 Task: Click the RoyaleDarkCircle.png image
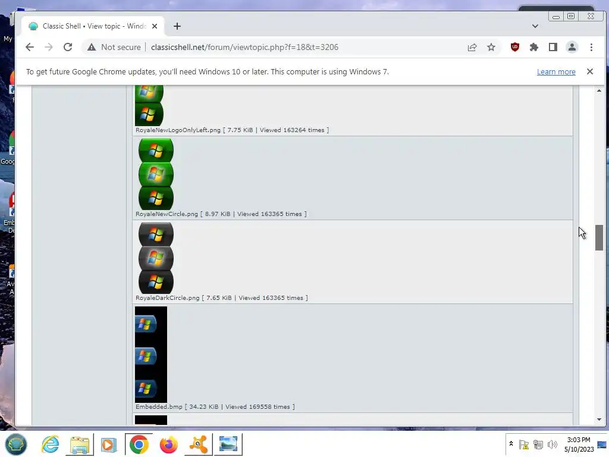(156, 258)
